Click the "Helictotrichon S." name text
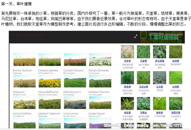 [x=72, y=92]
